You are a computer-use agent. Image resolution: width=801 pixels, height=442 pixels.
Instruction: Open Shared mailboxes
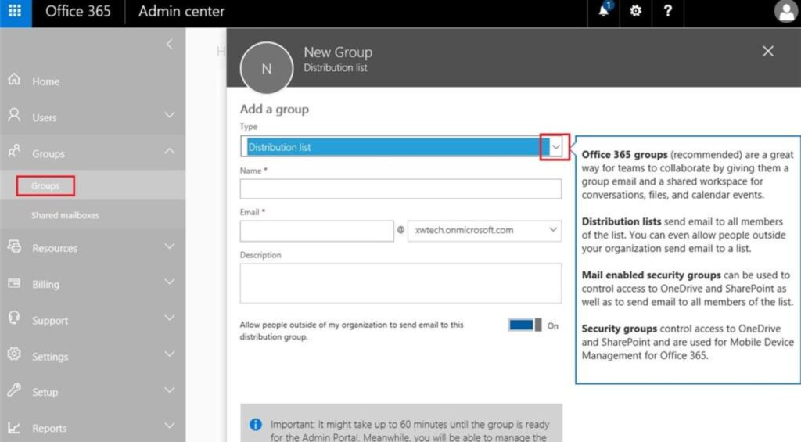(x=66, y=216)
